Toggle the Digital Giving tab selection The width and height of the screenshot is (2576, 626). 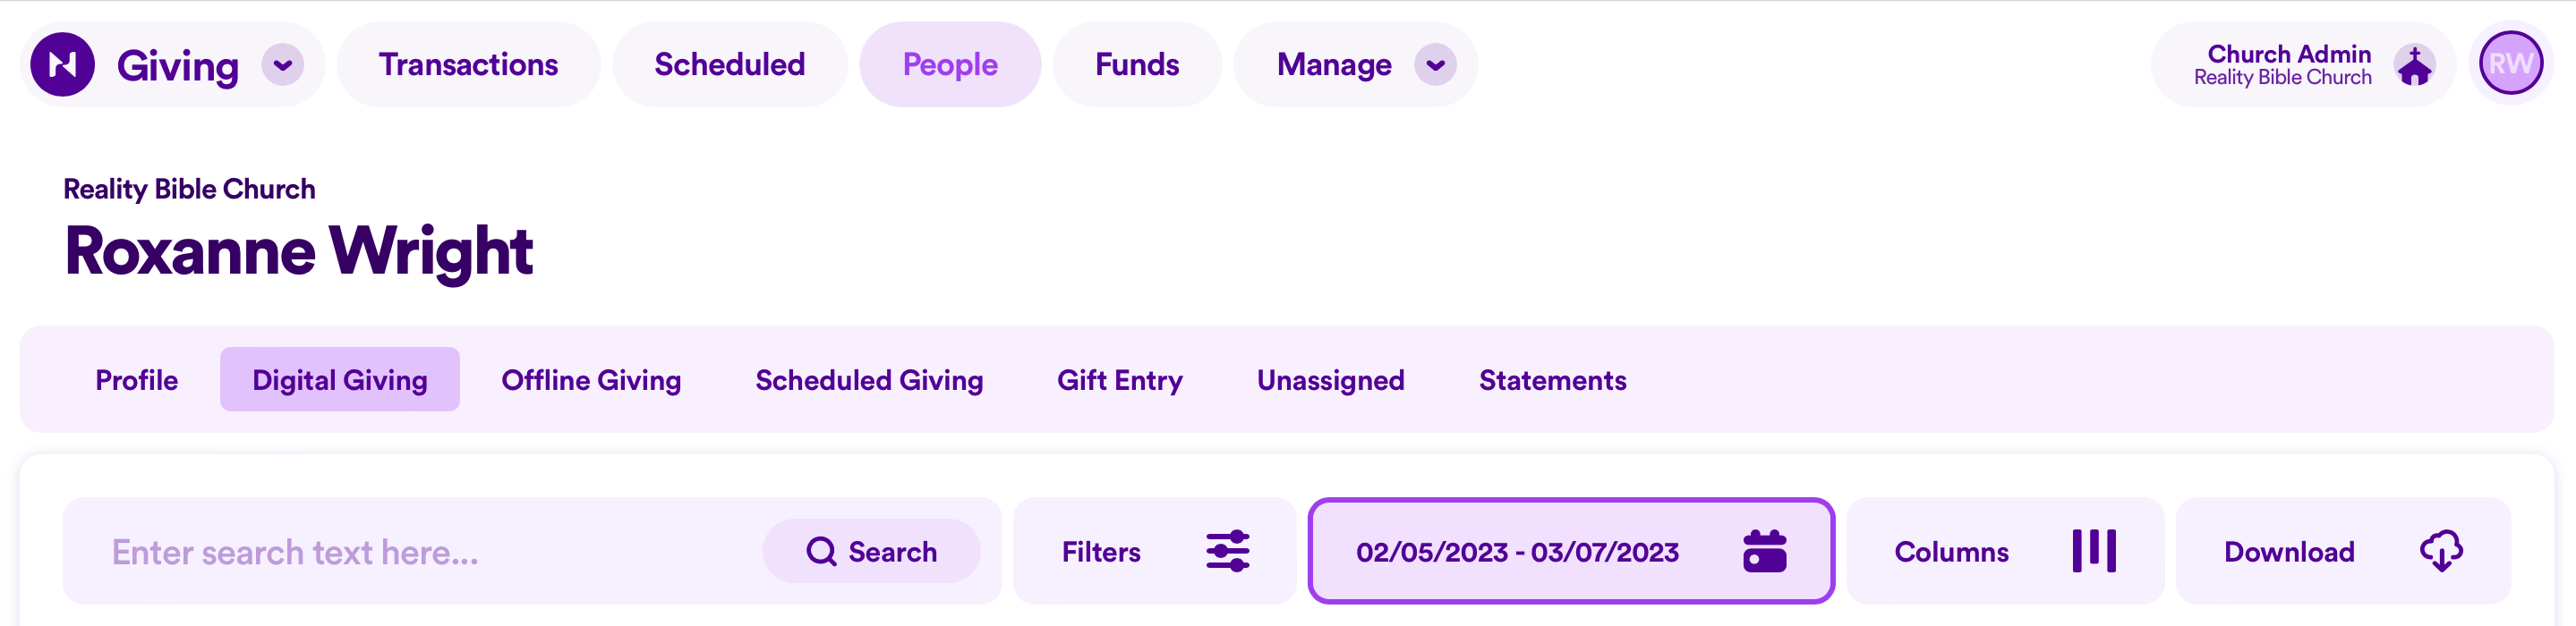pos(339,379)
